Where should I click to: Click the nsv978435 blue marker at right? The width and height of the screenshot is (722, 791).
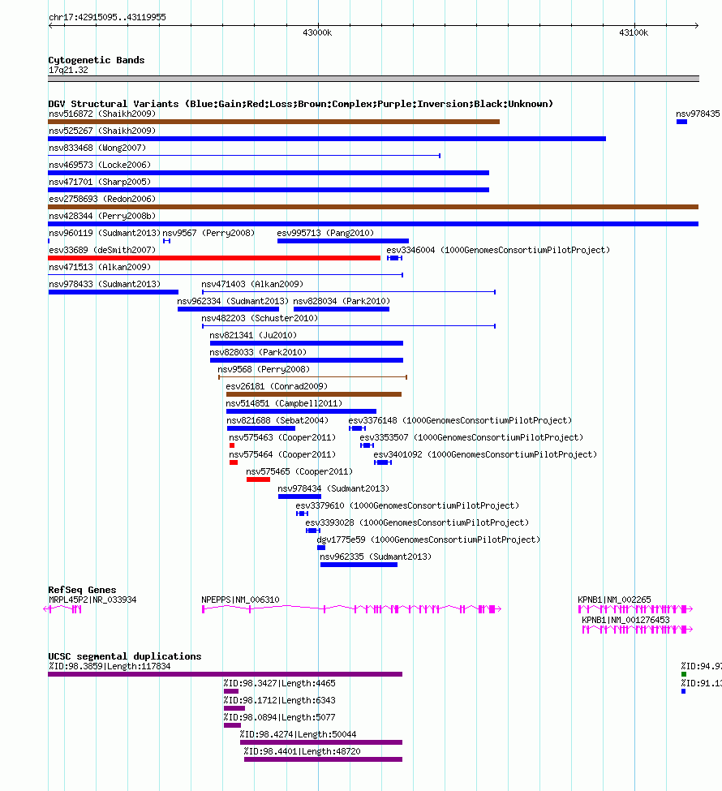[681, 122]
